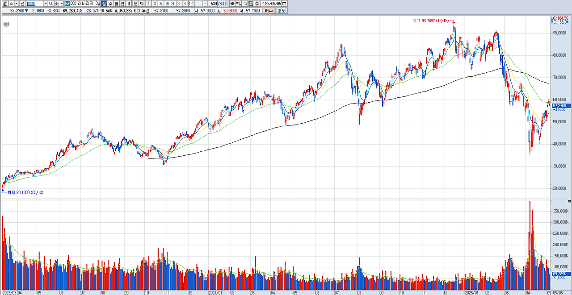Click the HC:-38.94 label
Image resolution: width=572 pixels, height=295 pixels.
(x=560, y=22)
